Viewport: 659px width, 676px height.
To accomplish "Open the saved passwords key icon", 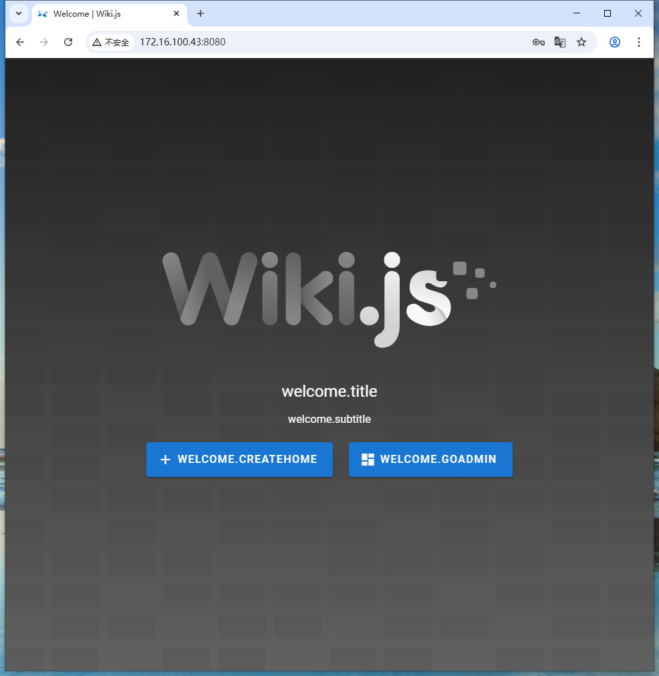I will pyautogui.click(x=538, y=41).
